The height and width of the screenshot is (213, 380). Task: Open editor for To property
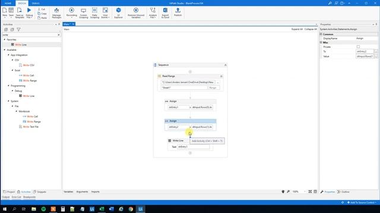(376, 51)
